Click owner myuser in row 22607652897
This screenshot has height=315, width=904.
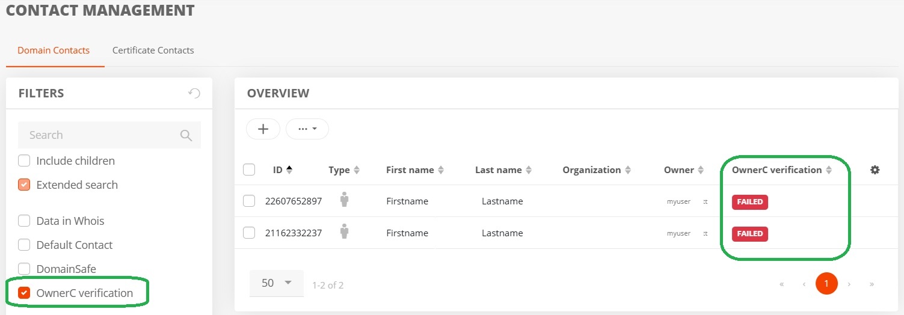pyautogui.click(x=678, y=202)
